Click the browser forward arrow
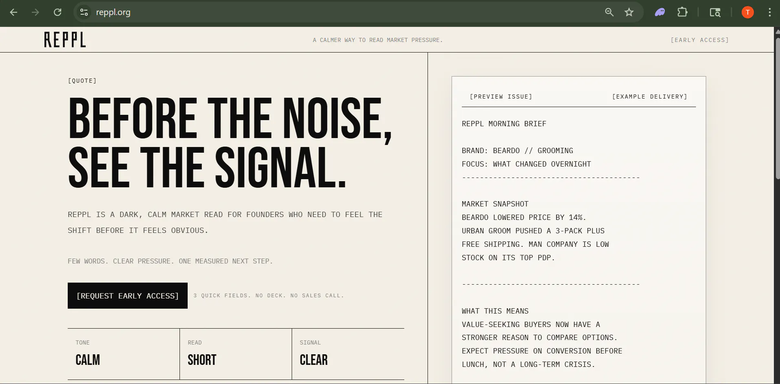The height and width of the screenshot is (384, 780). (x=35, y=12)
